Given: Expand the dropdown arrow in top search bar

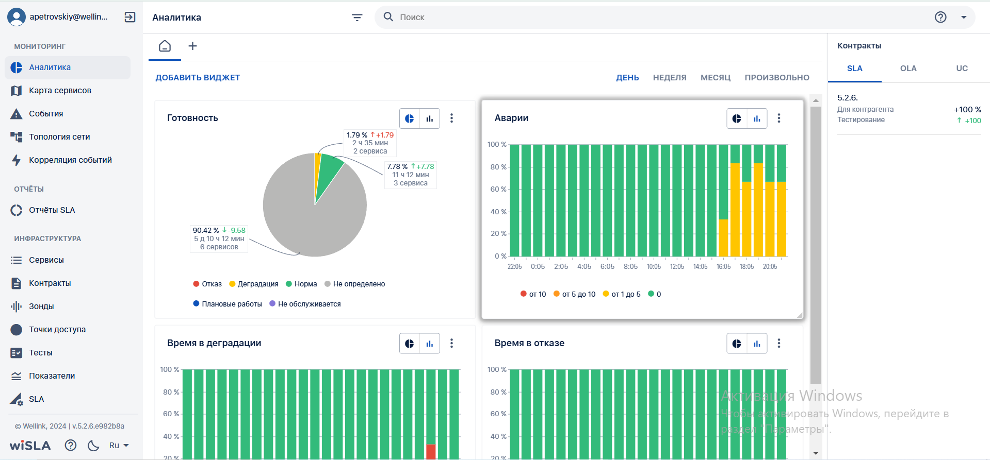Looking at the screenshot, I should point(963,17).
